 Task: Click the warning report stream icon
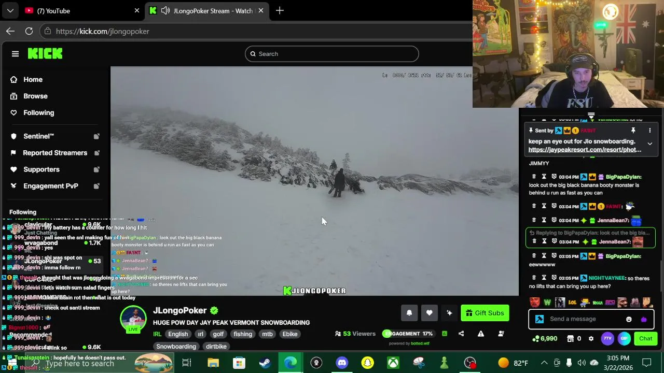click(481, 334)
